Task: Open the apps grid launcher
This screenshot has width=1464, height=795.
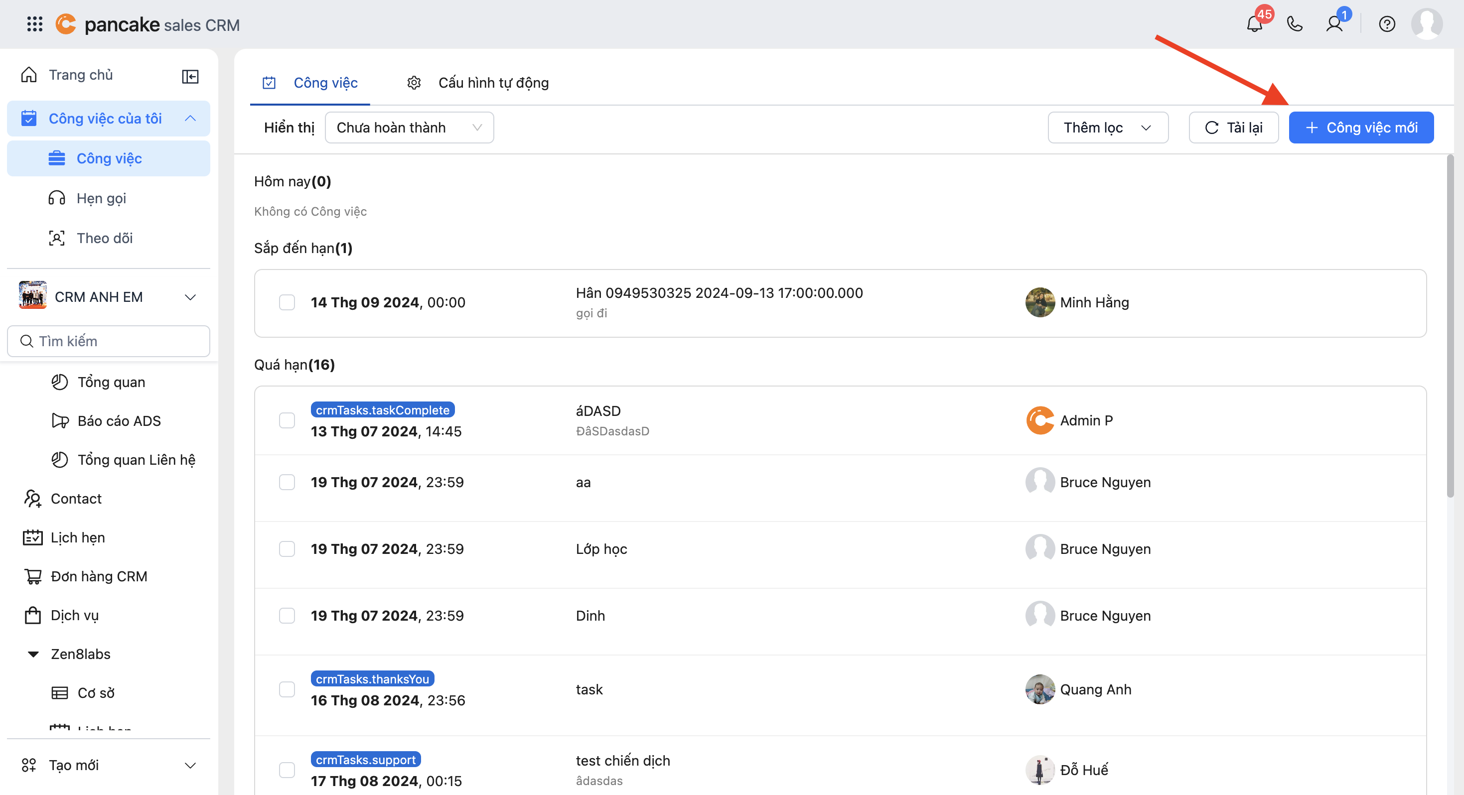Action: point(35,24)
